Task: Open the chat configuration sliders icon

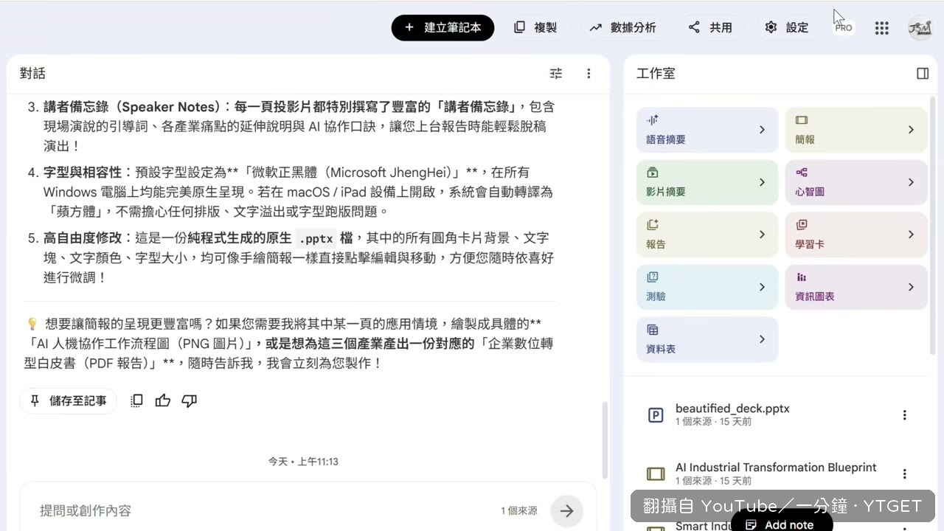Action: tap(556, 73)
